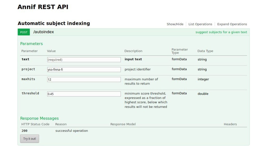Click the Annif REST API title

tap(43, 7)
